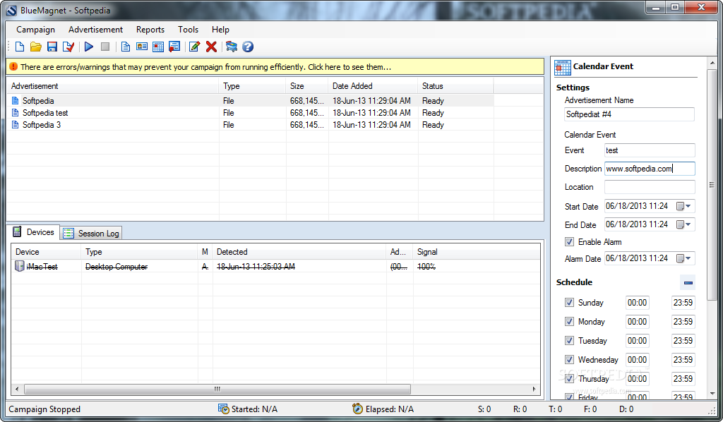This screenshot has height=422, width=723.
Task: Open a campaign with the folder icon
Action: 35,47
